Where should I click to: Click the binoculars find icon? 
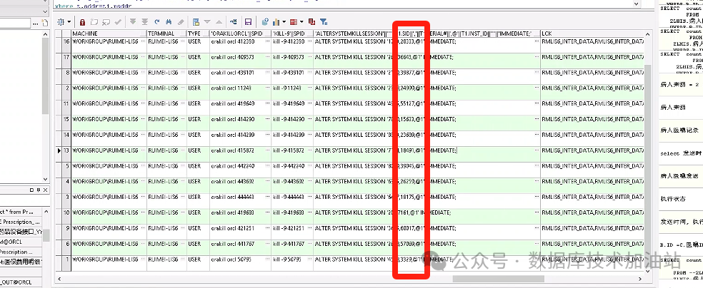pos(169,21)
